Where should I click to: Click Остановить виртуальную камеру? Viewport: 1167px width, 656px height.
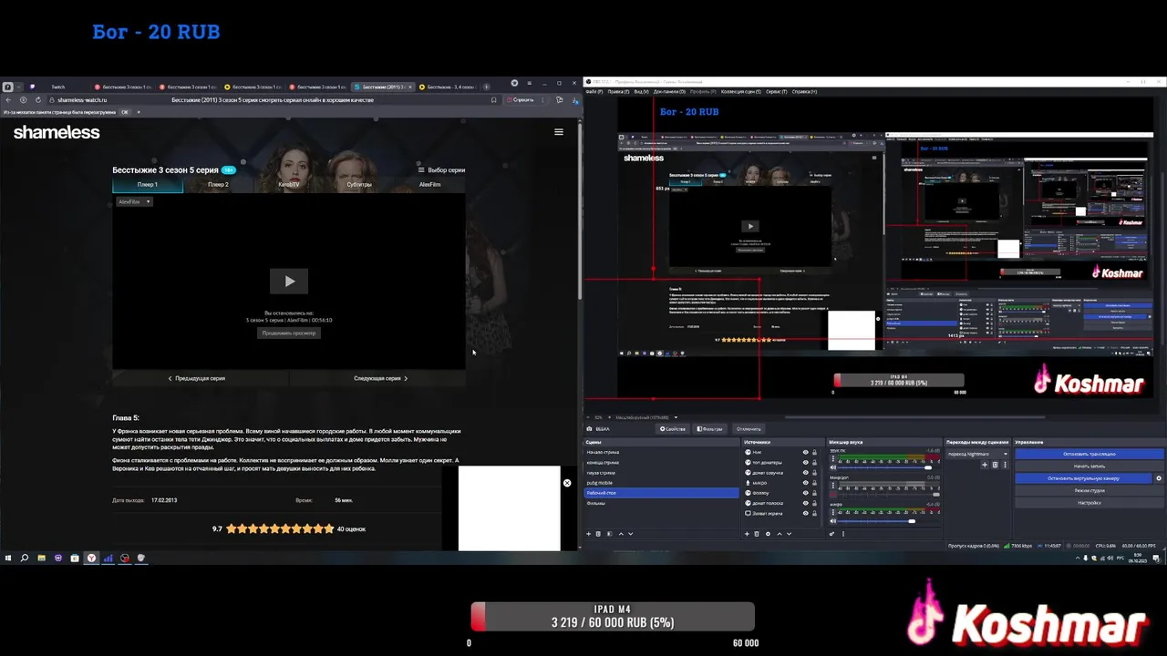pos(1083,477)
